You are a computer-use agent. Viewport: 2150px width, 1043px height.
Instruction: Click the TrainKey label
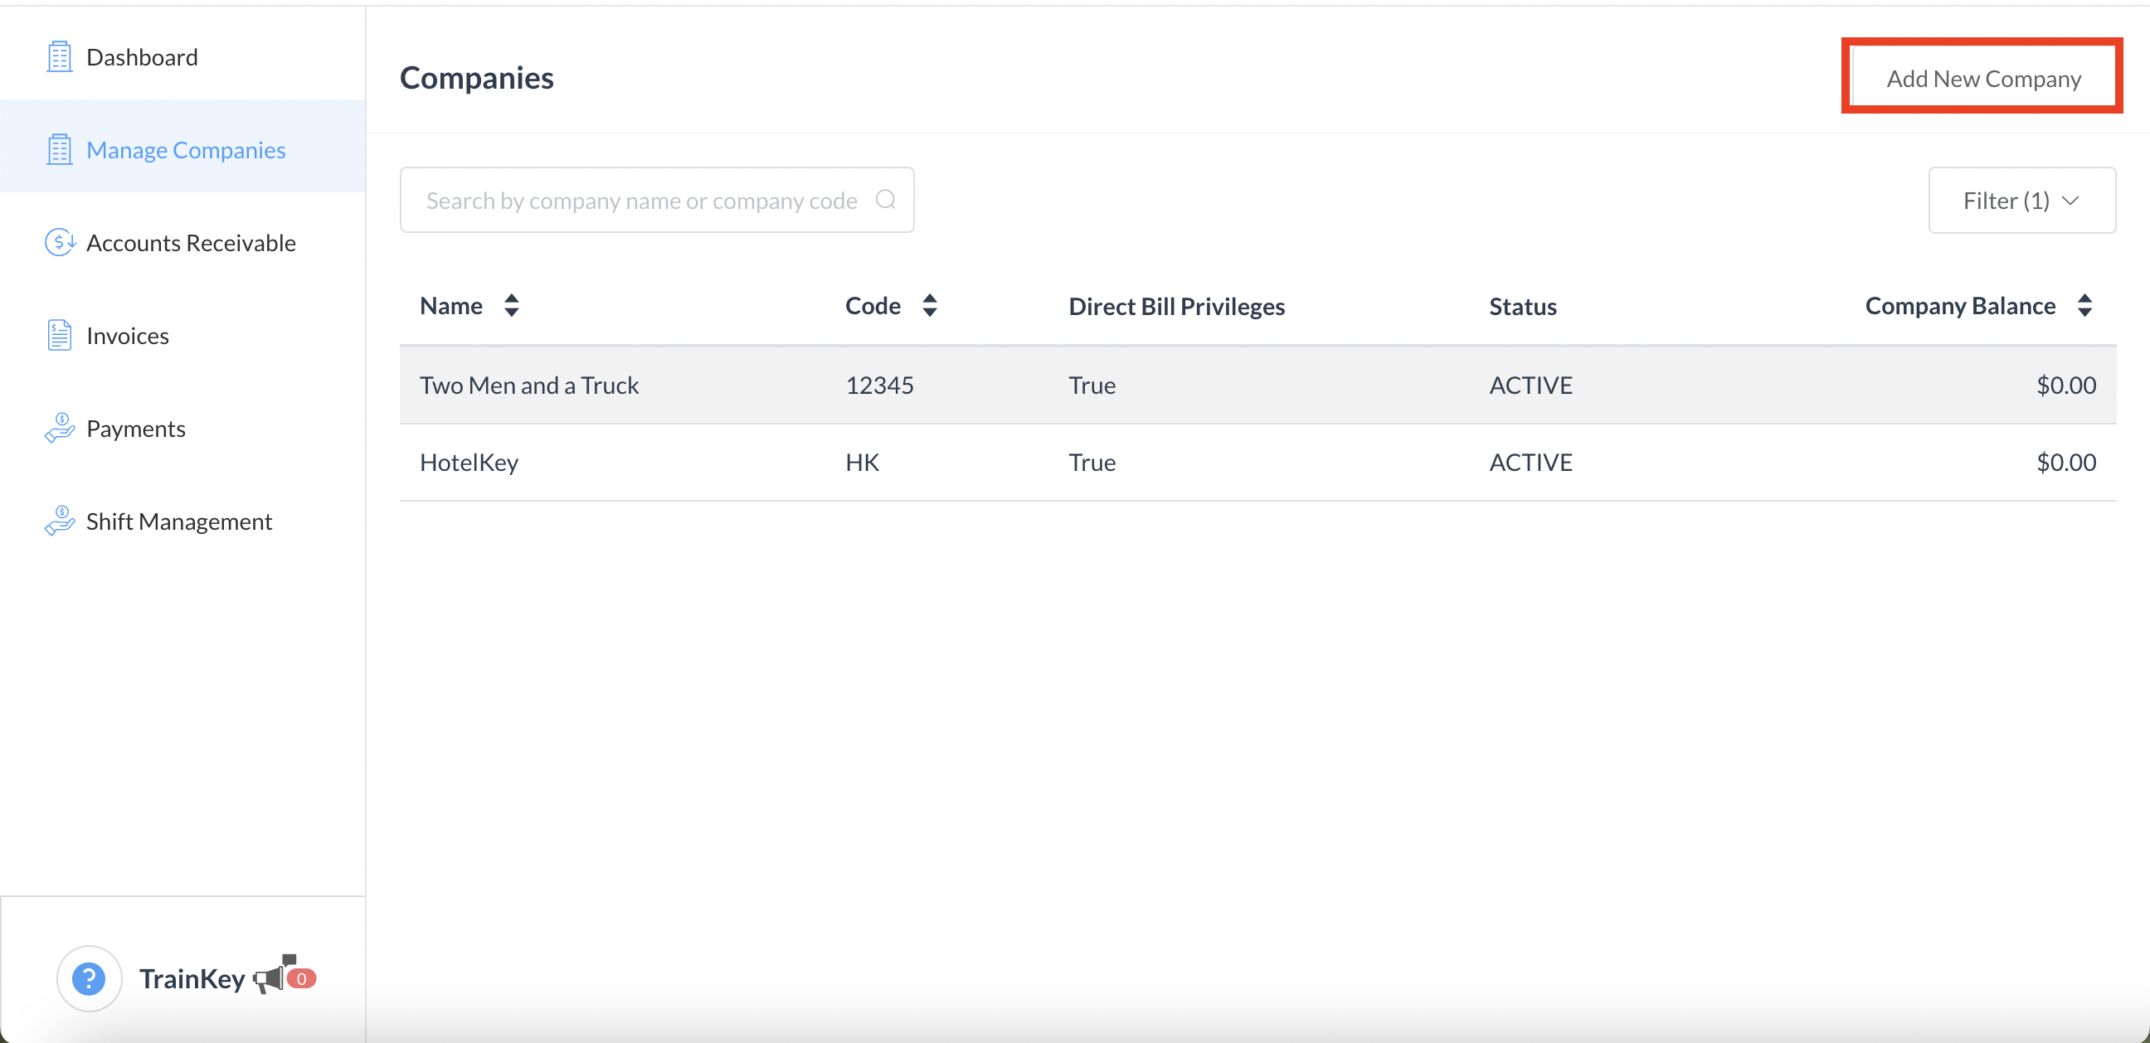pyautogui.click(x=192, y=978)
